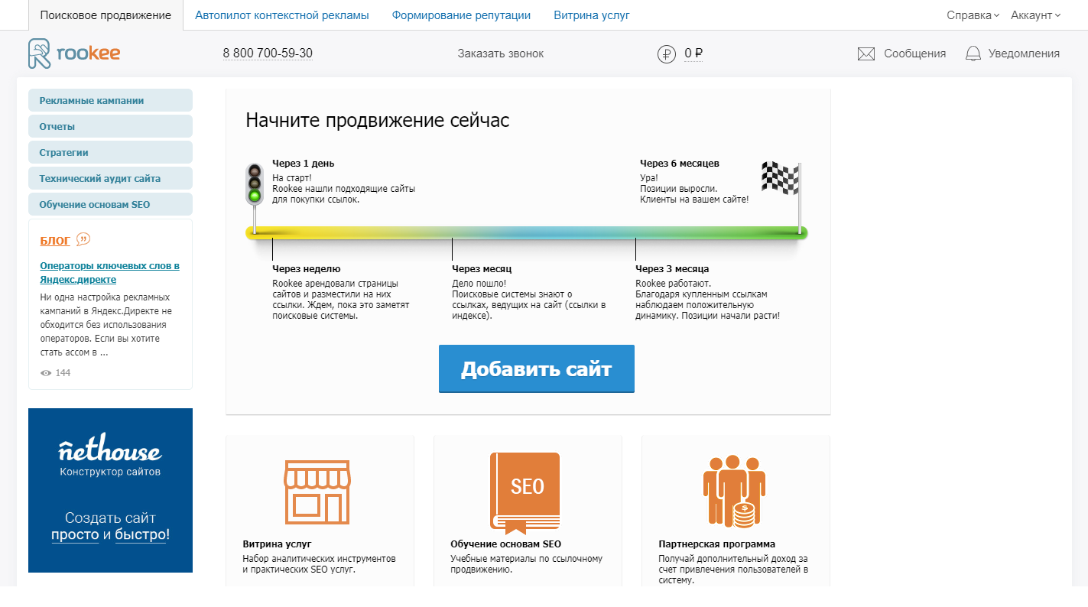Screen dimensions: 1088x607
Task: Click the colored promotion progress bar
Action: tap(528, 232)
